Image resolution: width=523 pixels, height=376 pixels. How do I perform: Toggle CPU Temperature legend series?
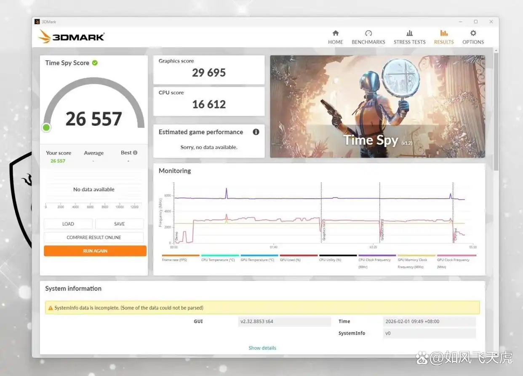(x=220, y=256)
